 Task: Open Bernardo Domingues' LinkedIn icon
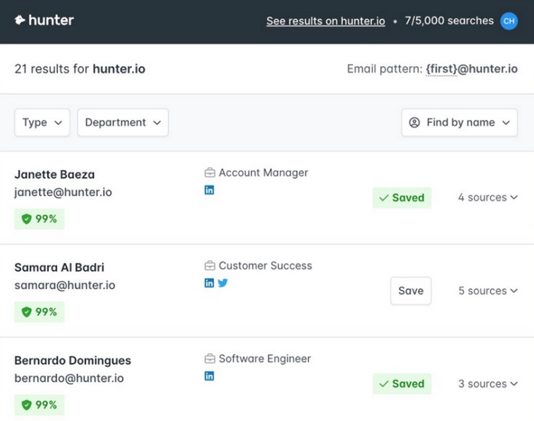[x=209, y=376]
